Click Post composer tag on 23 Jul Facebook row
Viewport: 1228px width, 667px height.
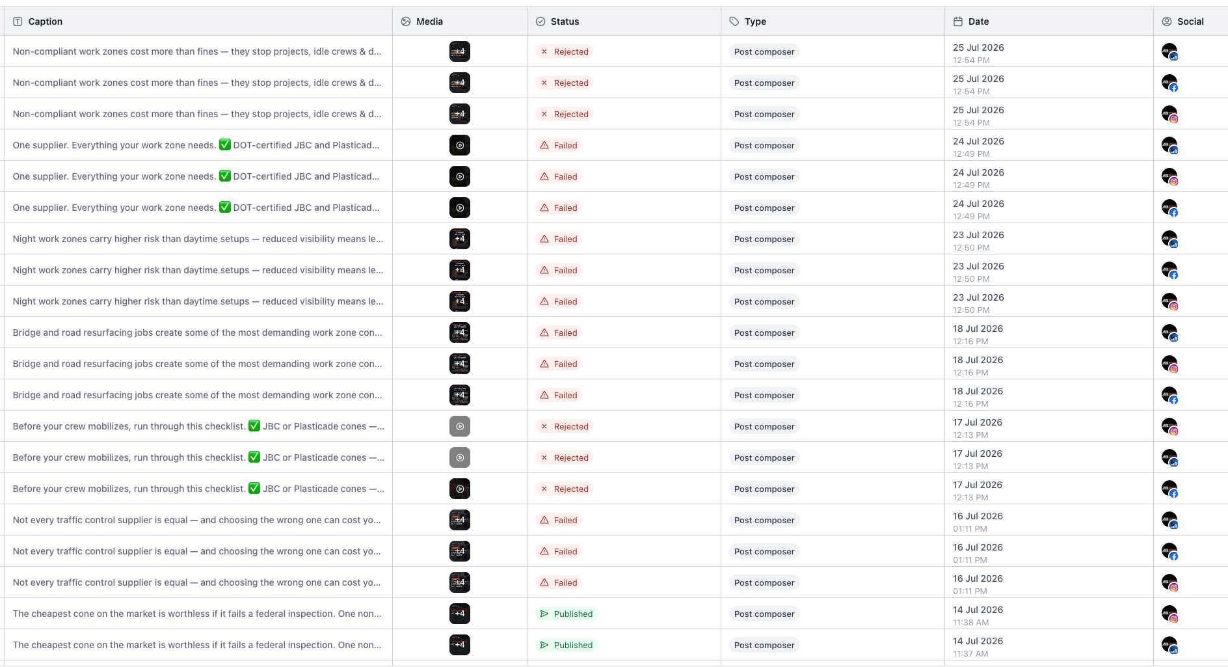(764, 270)
